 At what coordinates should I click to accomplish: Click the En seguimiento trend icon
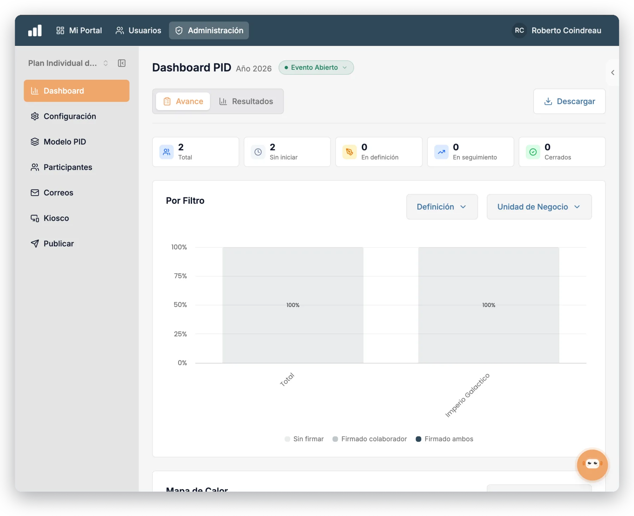pyautogui.click(x=441, y=152)
